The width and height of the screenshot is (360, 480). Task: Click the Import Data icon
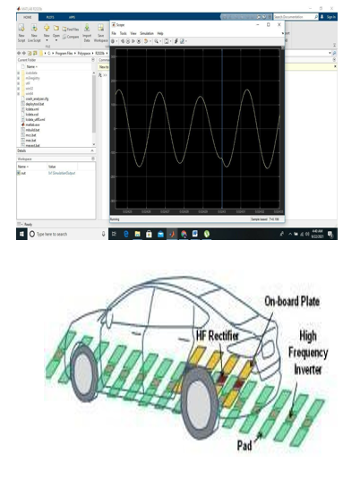click(87, 28)
